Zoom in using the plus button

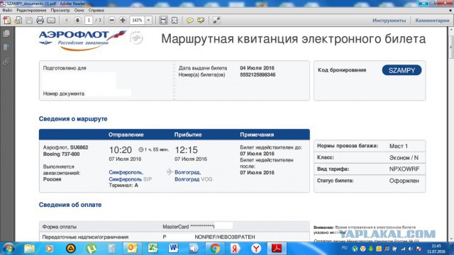point(123,20)
